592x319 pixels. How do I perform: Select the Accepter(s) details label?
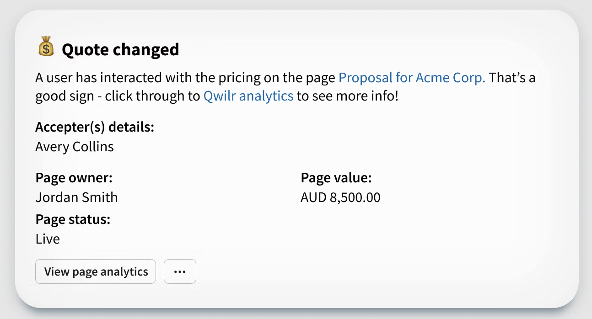pos(94,127)
